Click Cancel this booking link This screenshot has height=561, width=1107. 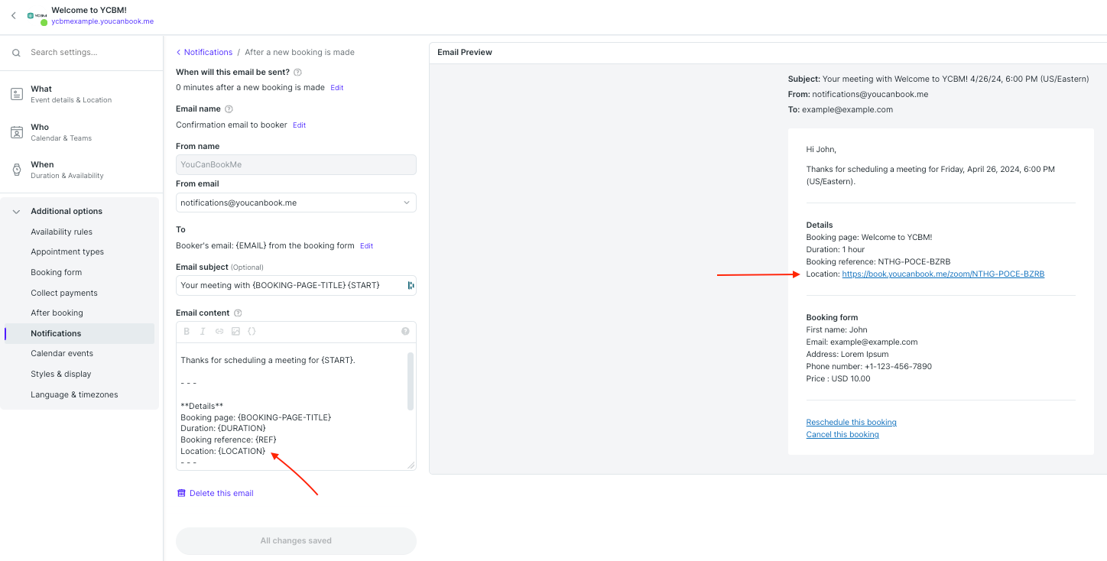coord(842,434)
